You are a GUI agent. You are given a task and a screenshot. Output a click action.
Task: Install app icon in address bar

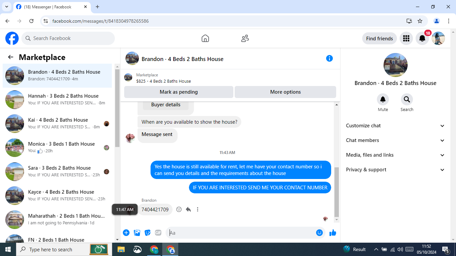pos(409,21)
